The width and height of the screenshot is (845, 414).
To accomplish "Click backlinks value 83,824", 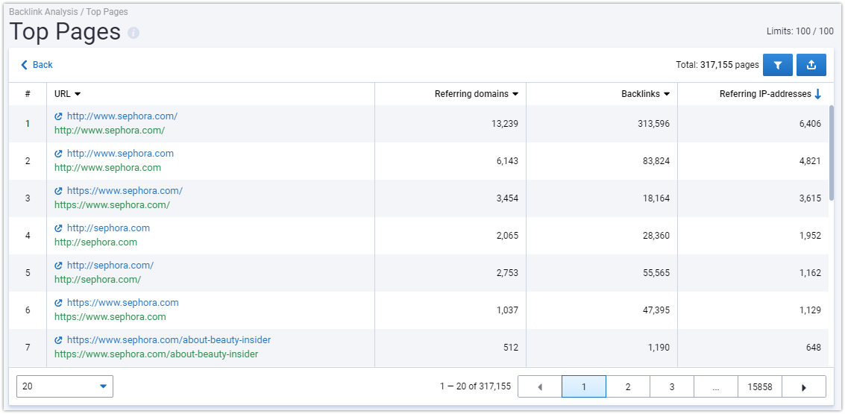I will point(656,160).
